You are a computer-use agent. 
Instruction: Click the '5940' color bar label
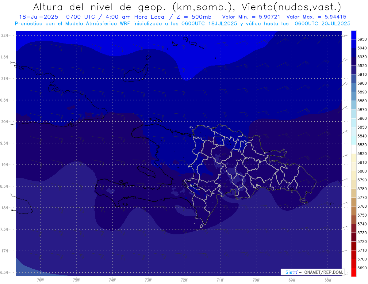pyautogui.click(x=362, y=48)
